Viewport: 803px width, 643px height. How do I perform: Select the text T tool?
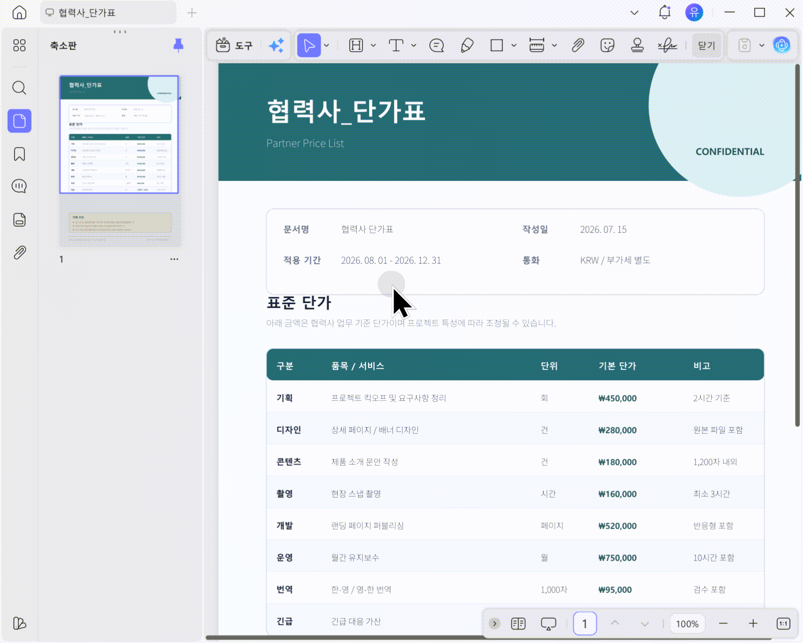396,45
